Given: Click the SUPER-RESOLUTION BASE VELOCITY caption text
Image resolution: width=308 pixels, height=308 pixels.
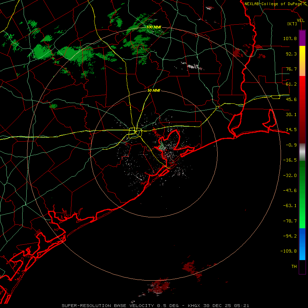Looking at the screenshot, I should (108, 306).
